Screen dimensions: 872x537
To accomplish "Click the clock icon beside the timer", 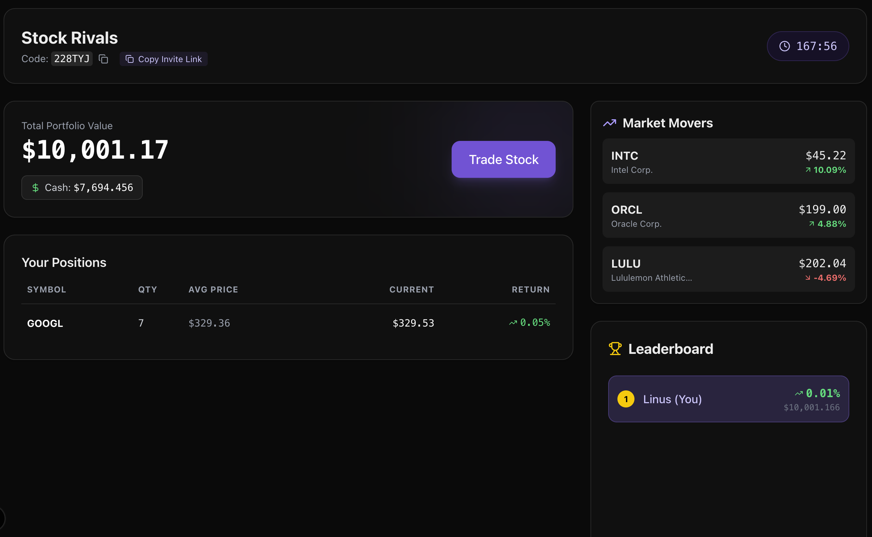I will pyautogui.click(x=785, y=46).
